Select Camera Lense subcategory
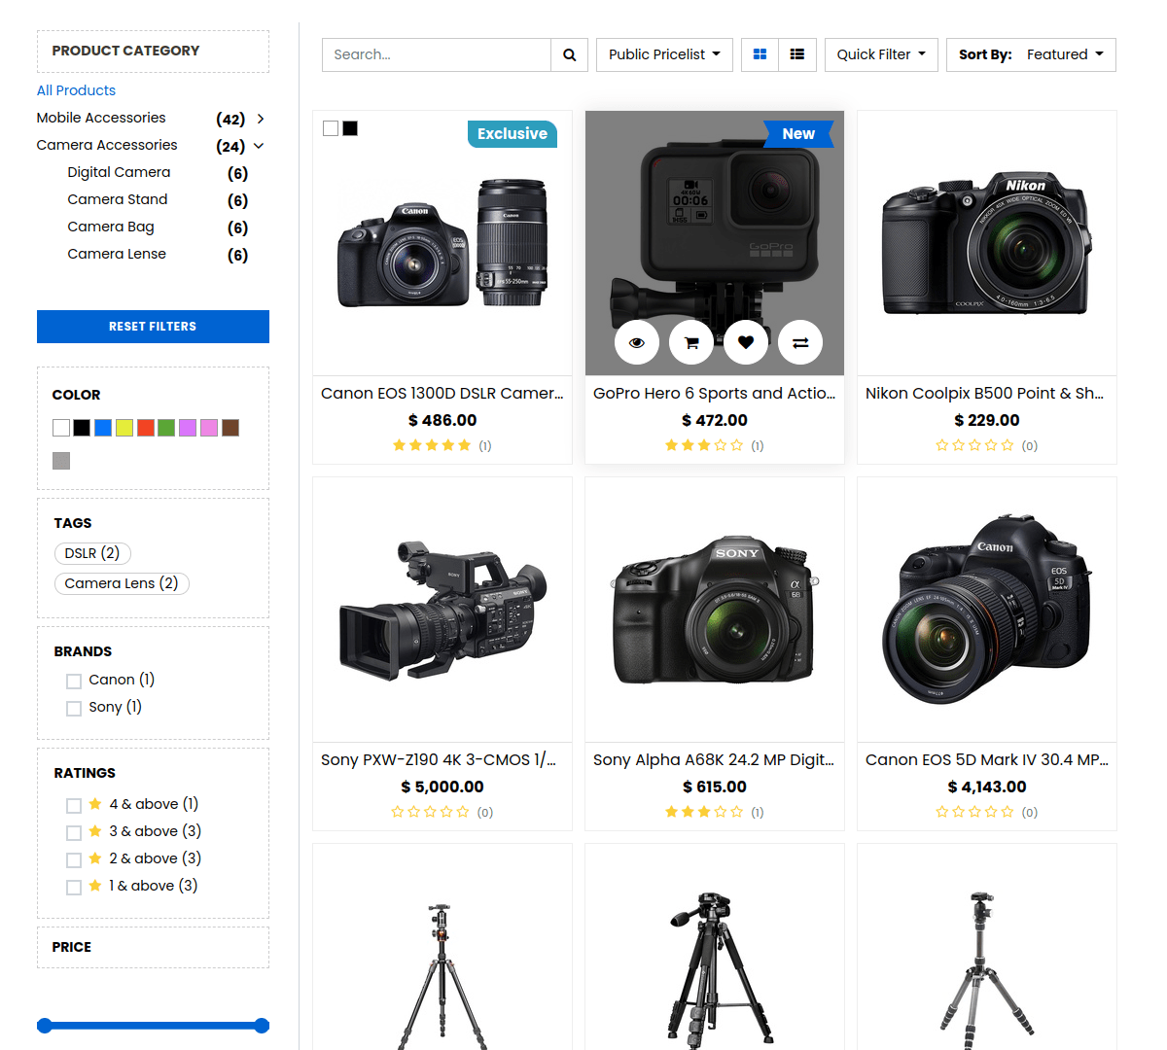Viewport: 1167px width, 1050px height. coord(117,254)
